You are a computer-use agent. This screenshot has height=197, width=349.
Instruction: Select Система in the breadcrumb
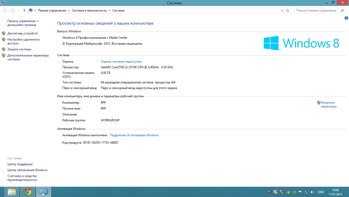pyautogui.click(x=118, y=11)
